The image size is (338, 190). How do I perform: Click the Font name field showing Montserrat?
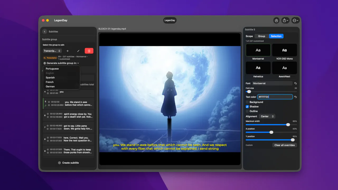point(272,83)
